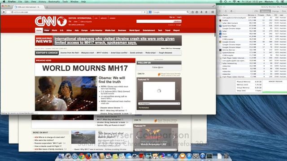Open Activity Monitor icon in the Dock

pyautogui.click(x=209, y=156)
